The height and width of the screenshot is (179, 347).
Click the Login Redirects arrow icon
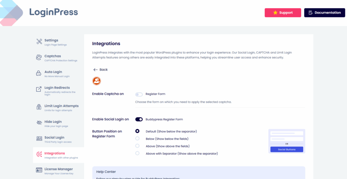(x=39, y=89)
